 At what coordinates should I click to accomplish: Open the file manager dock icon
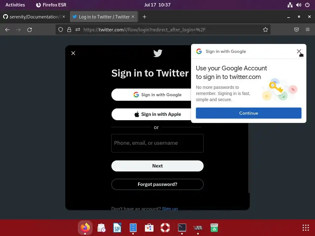[x=133, y=228]
